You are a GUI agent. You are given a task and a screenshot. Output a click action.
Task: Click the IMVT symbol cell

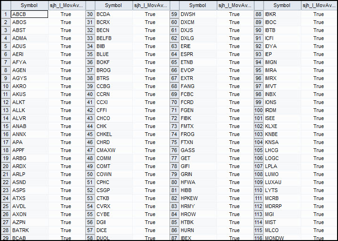click(282, 86)
